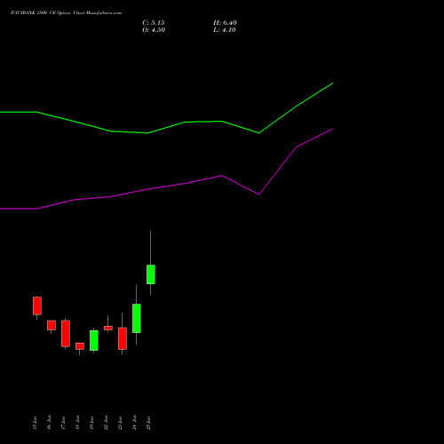Click the x-axis date label 18
The width and height of the screenshot is (444, 444).
click(x=77, y=423)
